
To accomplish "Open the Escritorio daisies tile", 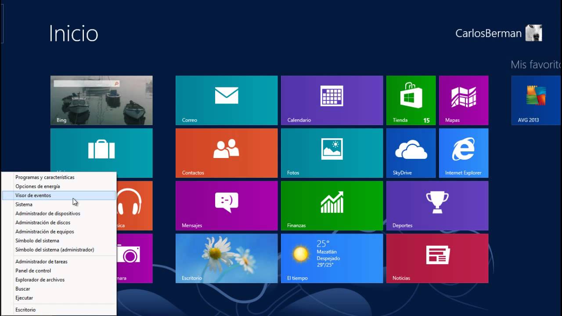I will pos(227,259).
